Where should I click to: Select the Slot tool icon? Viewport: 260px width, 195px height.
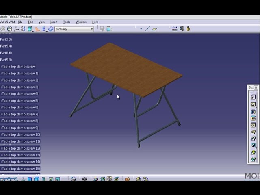point(253,138)
